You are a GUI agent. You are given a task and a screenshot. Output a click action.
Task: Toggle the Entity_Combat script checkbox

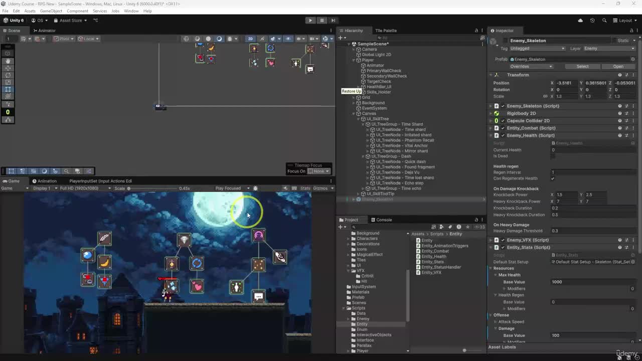[503, 128]
